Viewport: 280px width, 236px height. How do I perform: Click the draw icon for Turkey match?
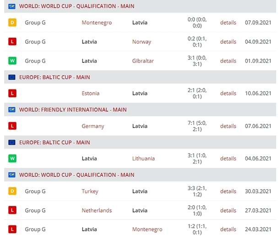[x=12, y=191]
